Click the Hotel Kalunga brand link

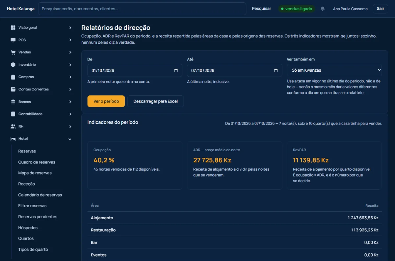pos(21,9)
